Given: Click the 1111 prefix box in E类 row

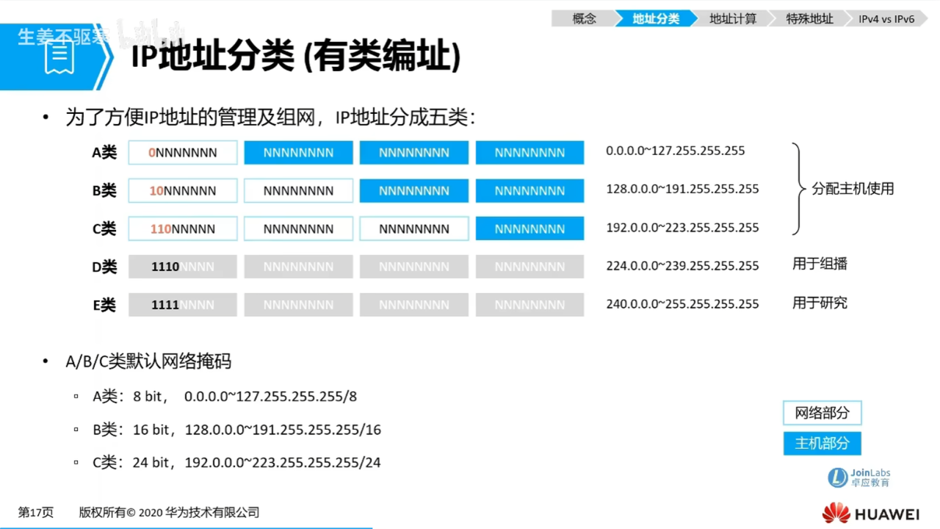Looking at the screenshot, I should (x=183, y=305).
